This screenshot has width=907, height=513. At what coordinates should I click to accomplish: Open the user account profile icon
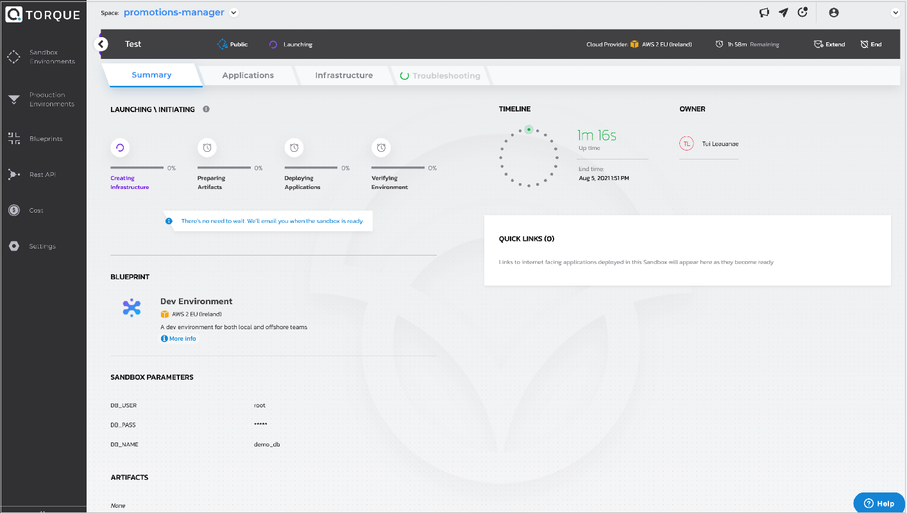(x=833, y=12)
